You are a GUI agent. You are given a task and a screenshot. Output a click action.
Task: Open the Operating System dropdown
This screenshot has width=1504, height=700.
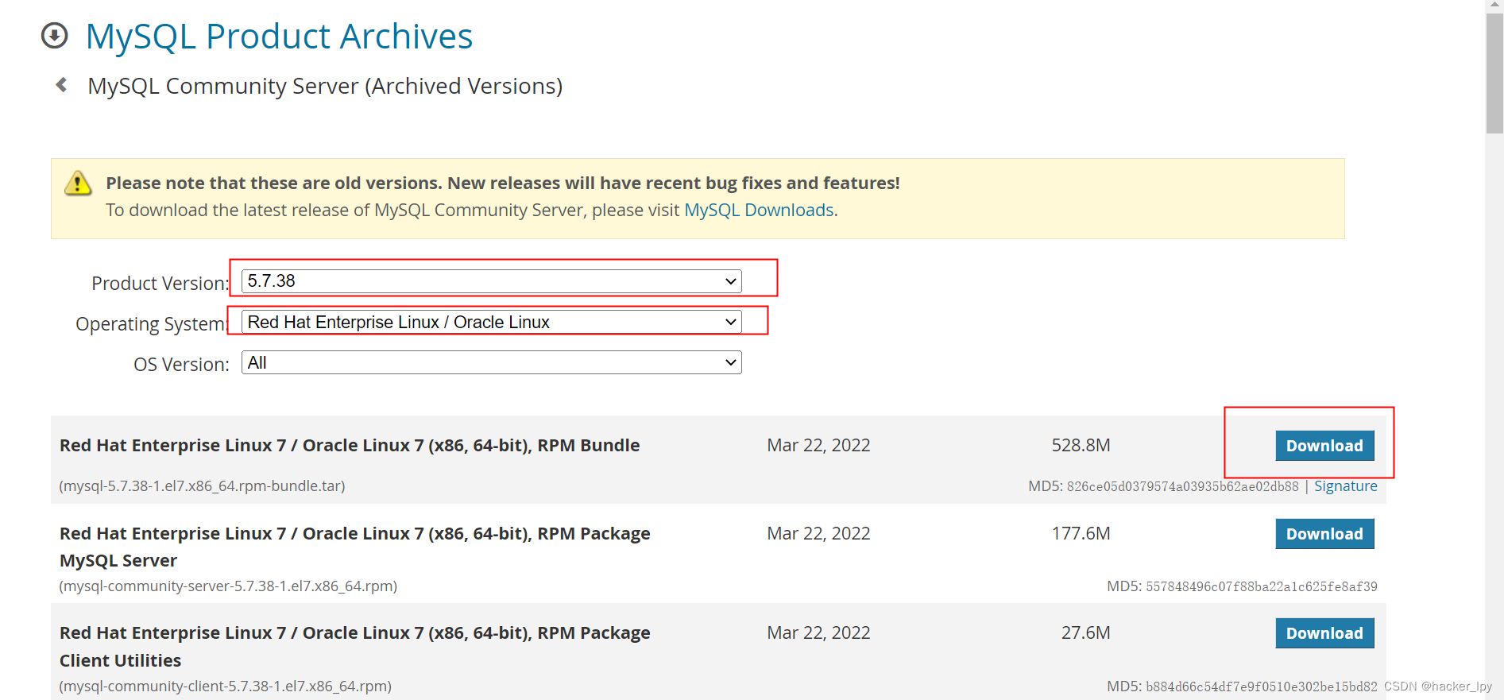[491, 322]
